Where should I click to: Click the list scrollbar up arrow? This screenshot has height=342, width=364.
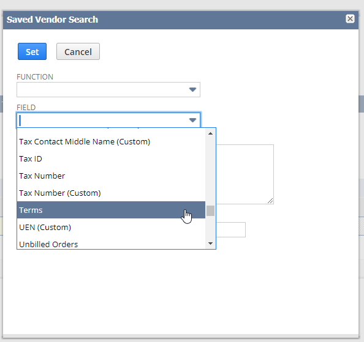pos(211,133)
